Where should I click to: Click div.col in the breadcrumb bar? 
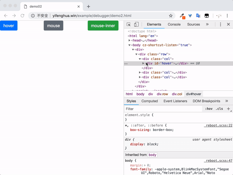point(177,94)
